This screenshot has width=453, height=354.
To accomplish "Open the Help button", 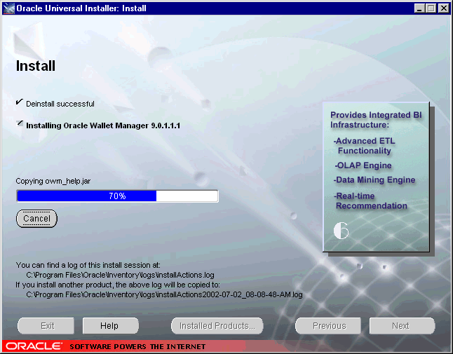I will (110, 326).
